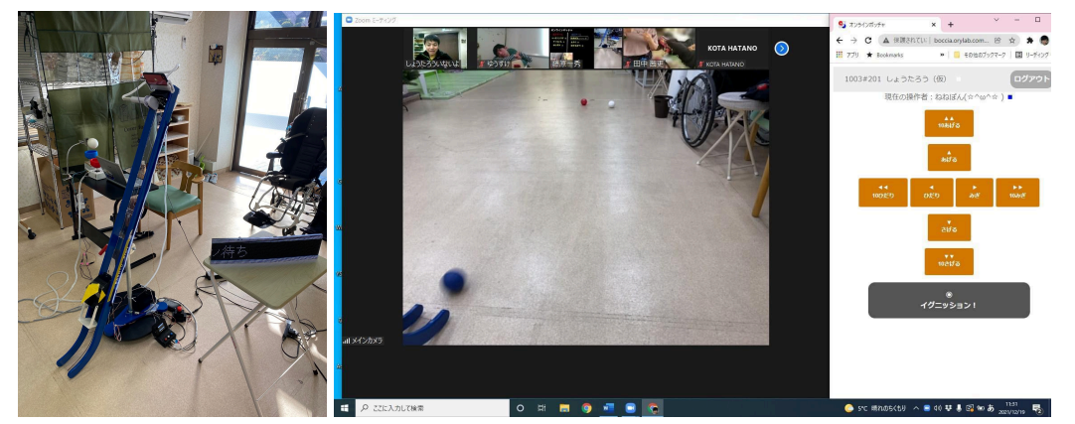Select the しょうたろう participant video thumbnail
Image resolution: width=1075 pixels, height=424 pixels.
[x=440, y=48]
